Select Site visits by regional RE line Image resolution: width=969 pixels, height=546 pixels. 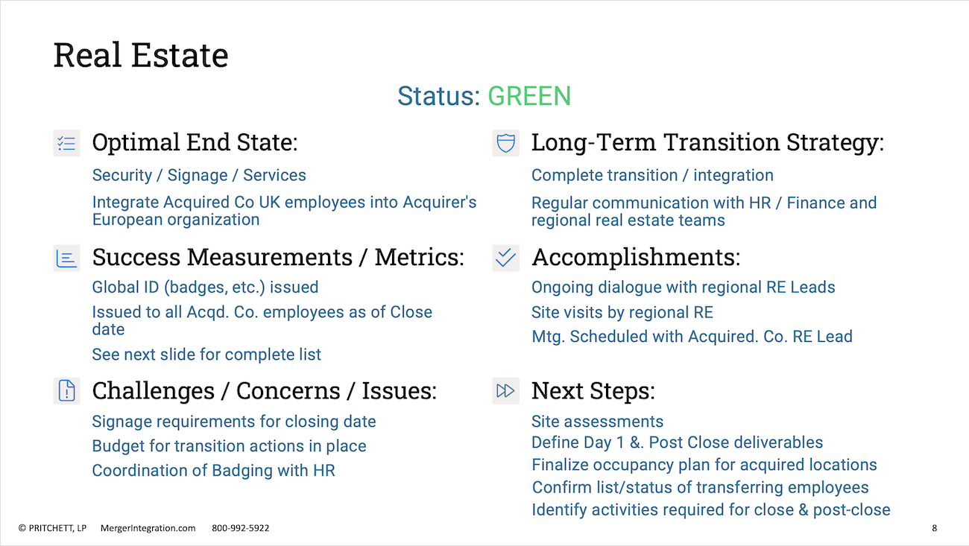[x=622, y=312]
